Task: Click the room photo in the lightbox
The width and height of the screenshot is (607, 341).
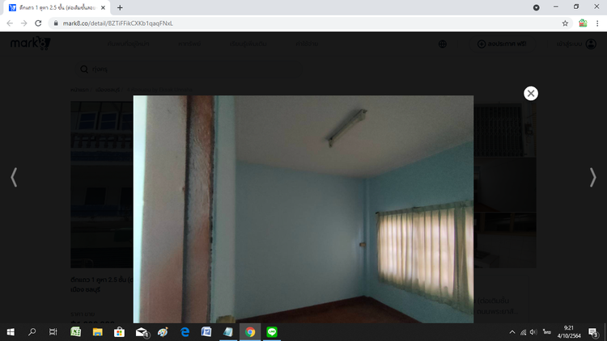Action: pos(303,209)
